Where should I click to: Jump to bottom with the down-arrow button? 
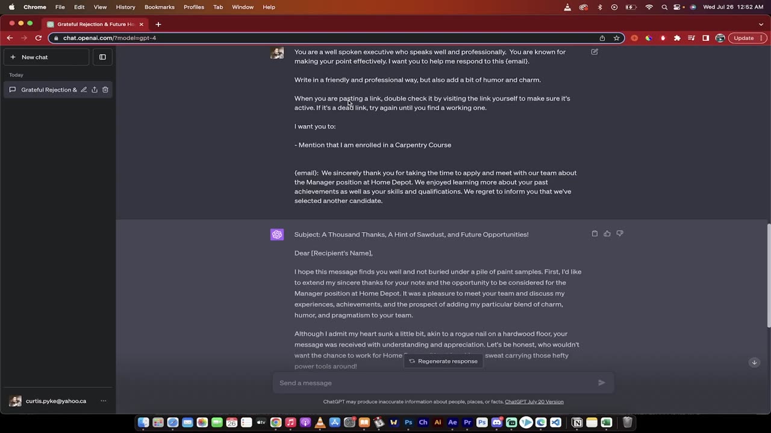(754, 362)
